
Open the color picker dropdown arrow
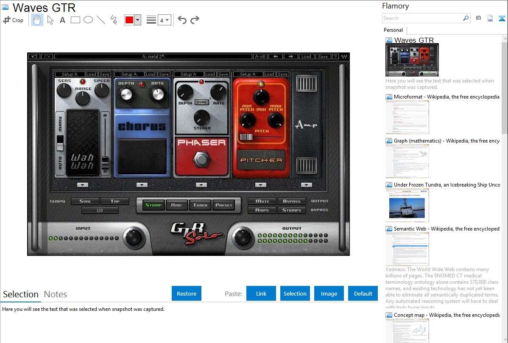point(138,20)
